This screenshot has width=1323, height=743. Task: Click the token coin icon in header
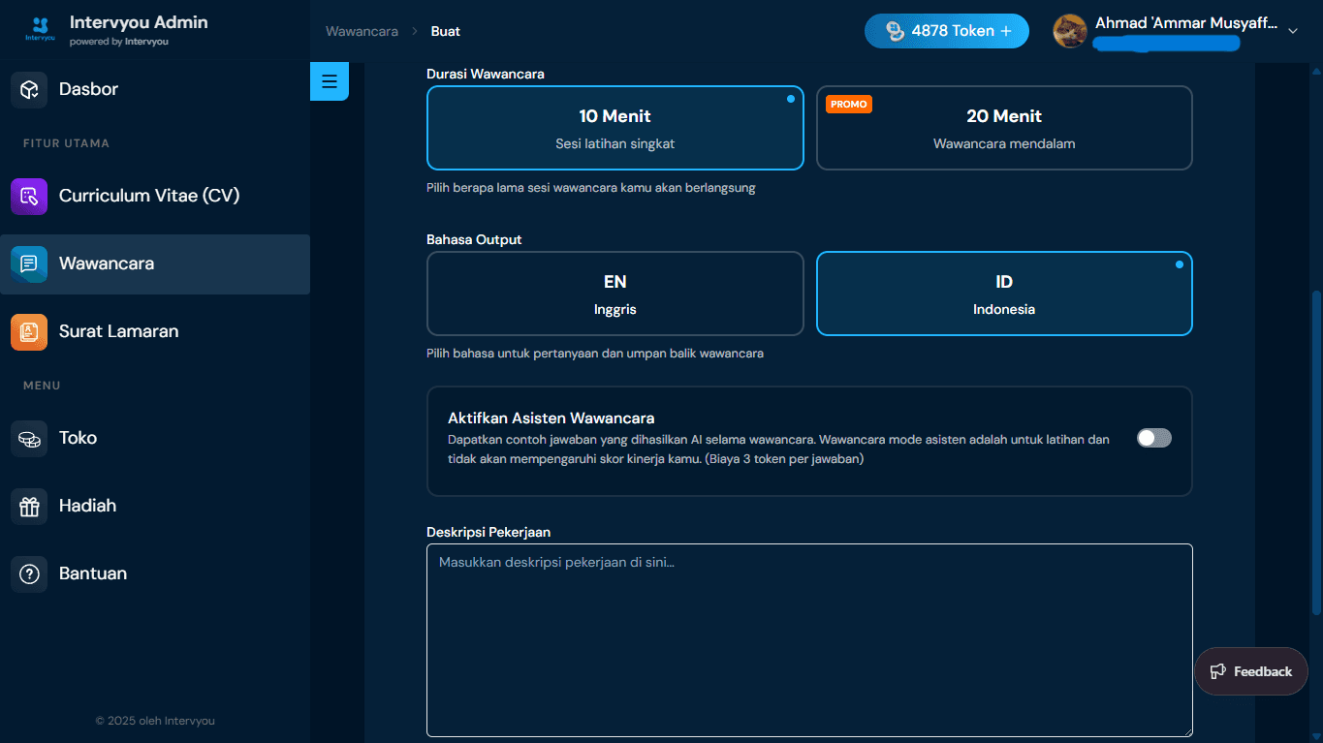click(895, 31)
